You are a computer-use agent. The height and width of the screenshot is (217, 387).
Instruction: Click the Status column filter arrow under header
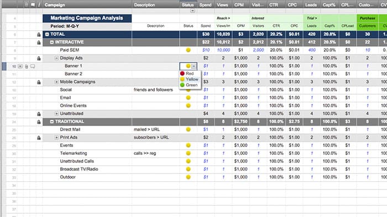[x=192, y=11]
